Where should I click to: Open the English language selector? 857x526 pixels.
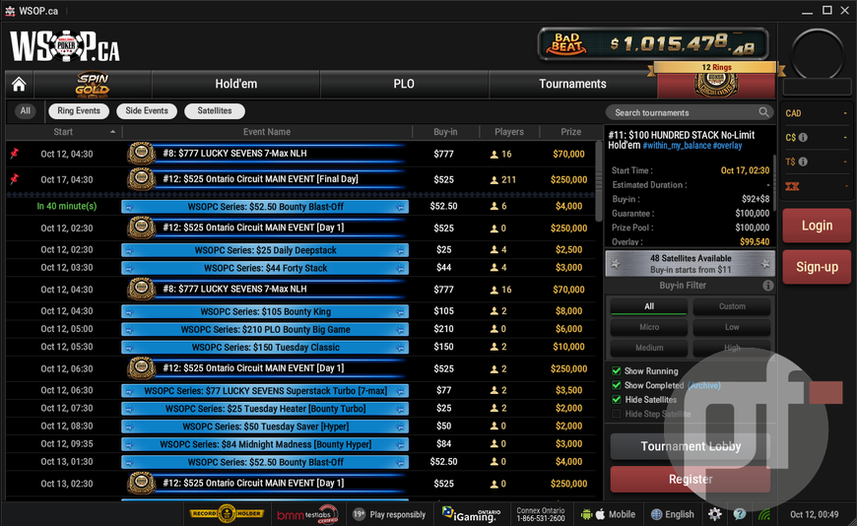(x=673, y=514)
